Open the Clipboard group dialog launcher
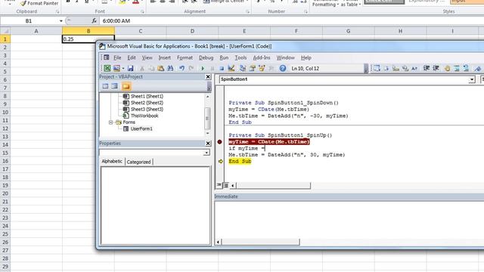Viewport: 484px width, 272px height. pos(57,11)
